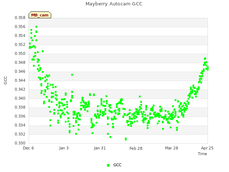Click the 0.350 y-axis tick label
This screenshot has width=229, height=172.
[x=20, y=53]
